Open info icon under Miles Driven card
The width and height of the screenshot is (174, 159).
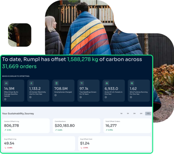pos(5,99)
